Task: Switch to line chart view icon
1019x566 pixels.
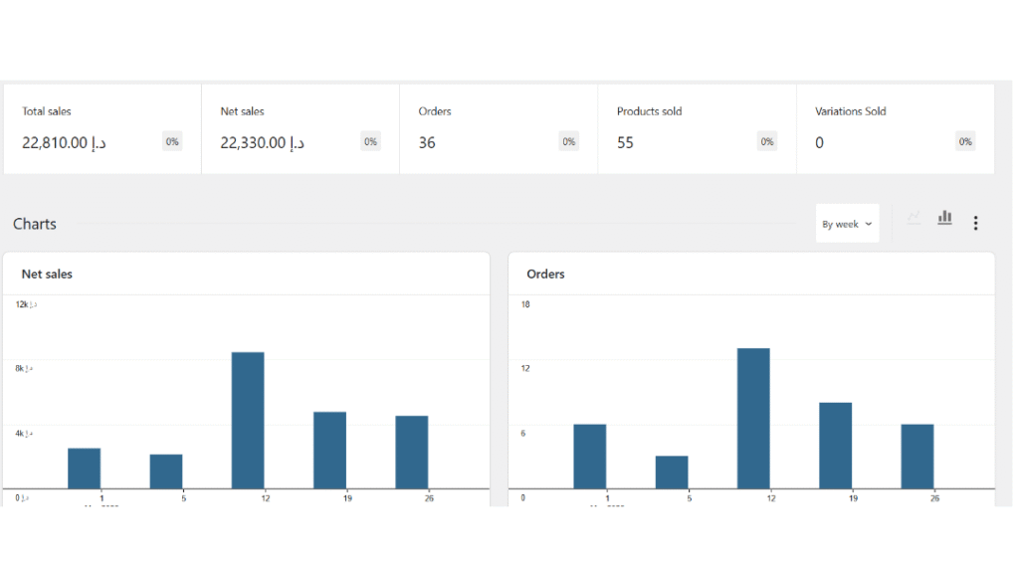Action: (914, 218)
